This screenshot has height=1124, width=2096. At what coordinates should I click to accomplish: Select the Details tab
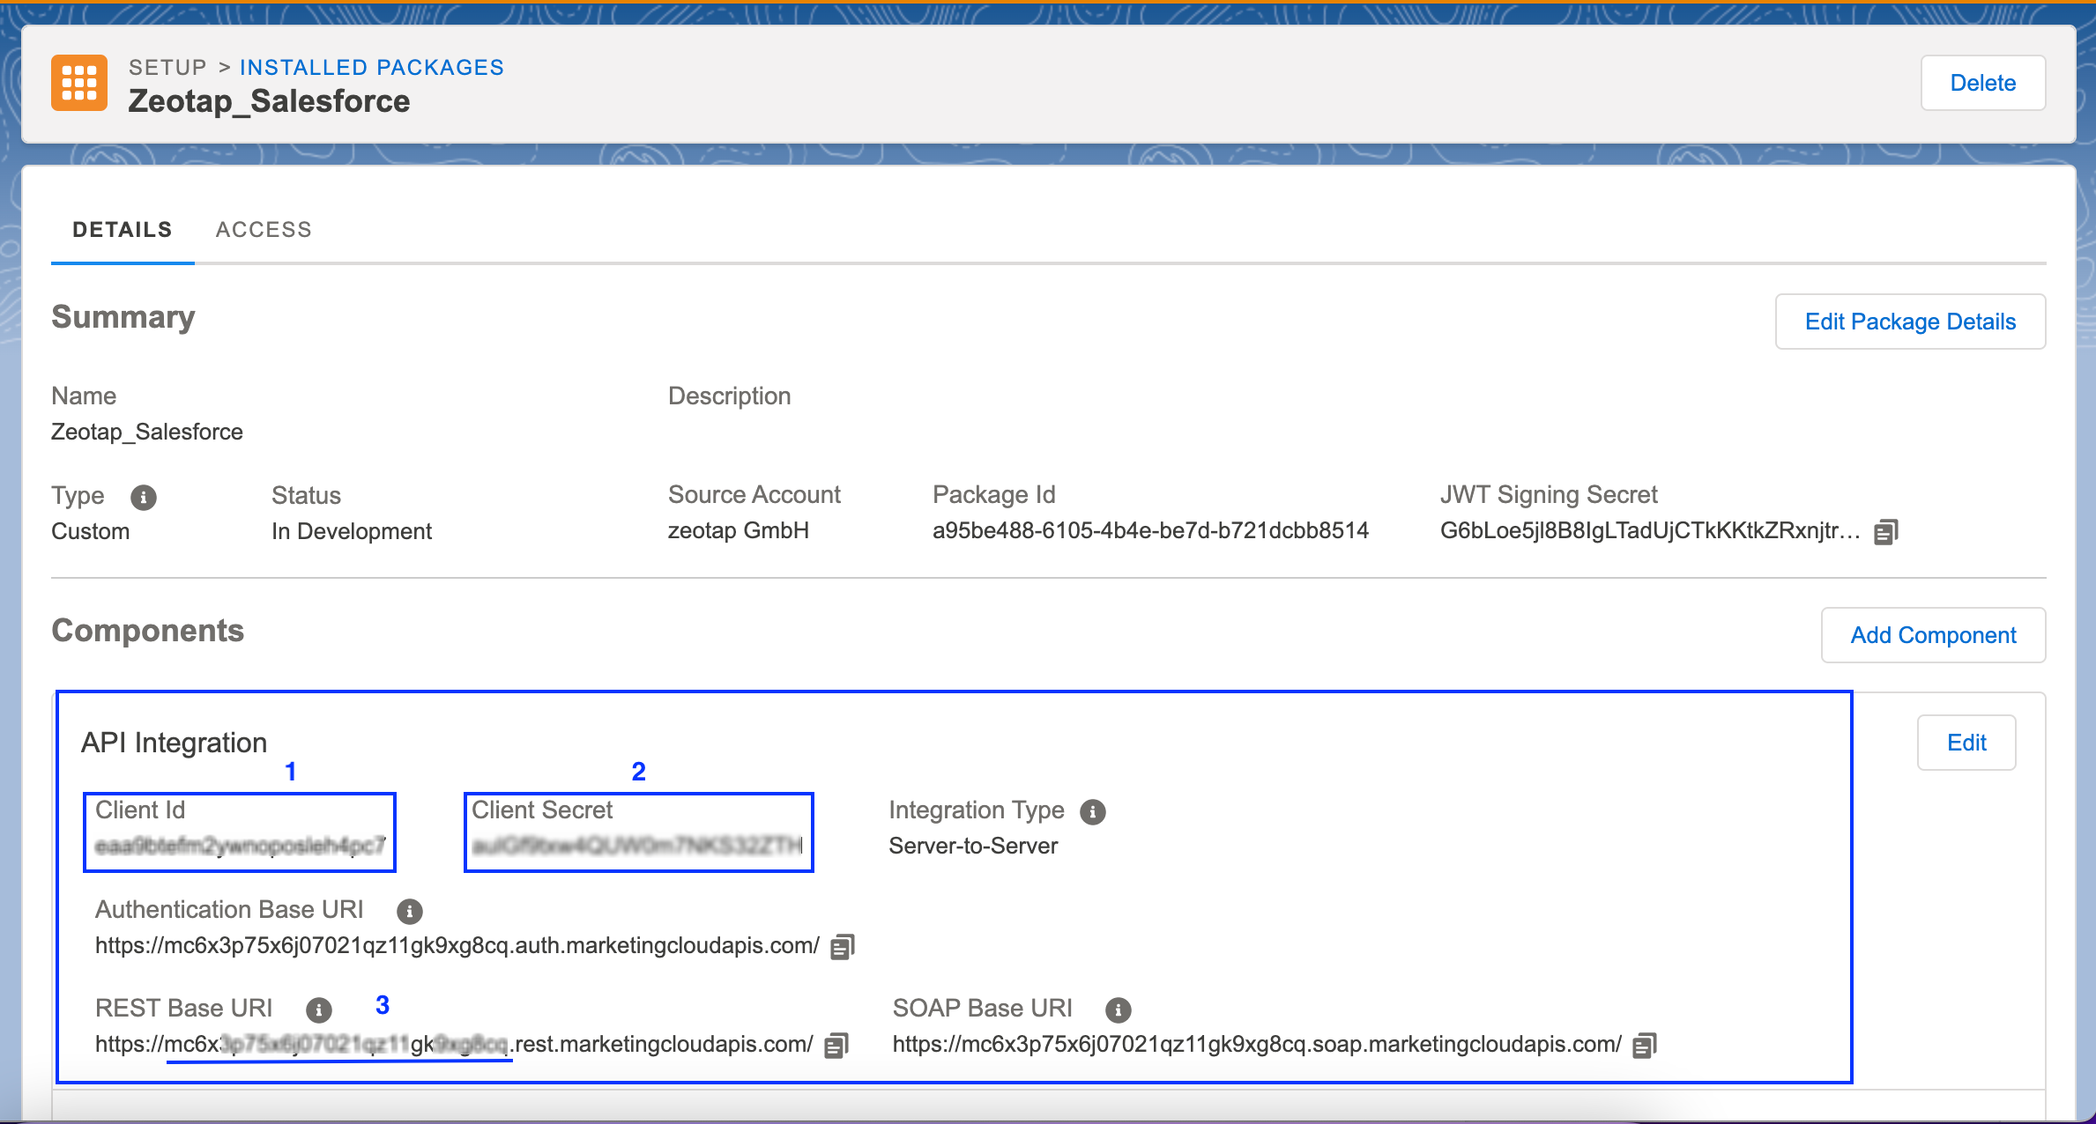tap(123, 230)
